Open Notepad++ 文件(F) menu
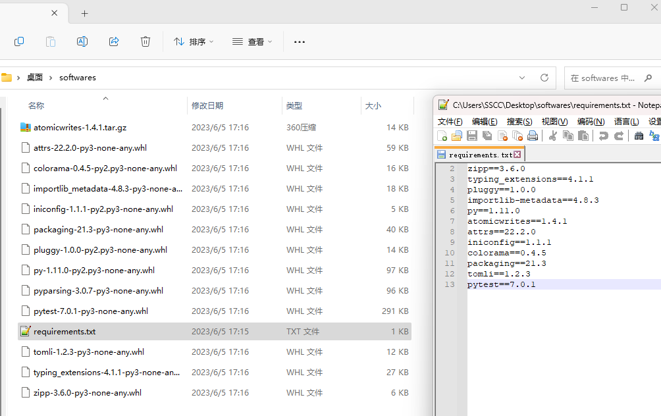Viewport: 661px width, 416px height. [450, 122]
